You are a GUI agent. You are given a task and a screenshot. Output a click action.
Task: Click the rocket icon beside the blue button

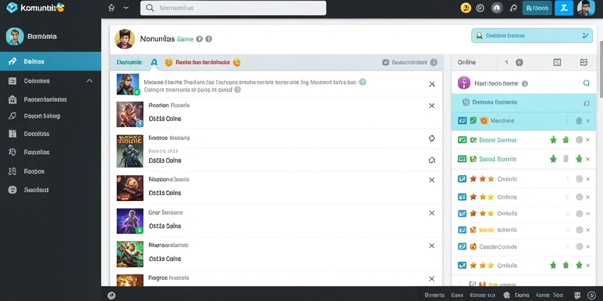(x=513, y=8)
